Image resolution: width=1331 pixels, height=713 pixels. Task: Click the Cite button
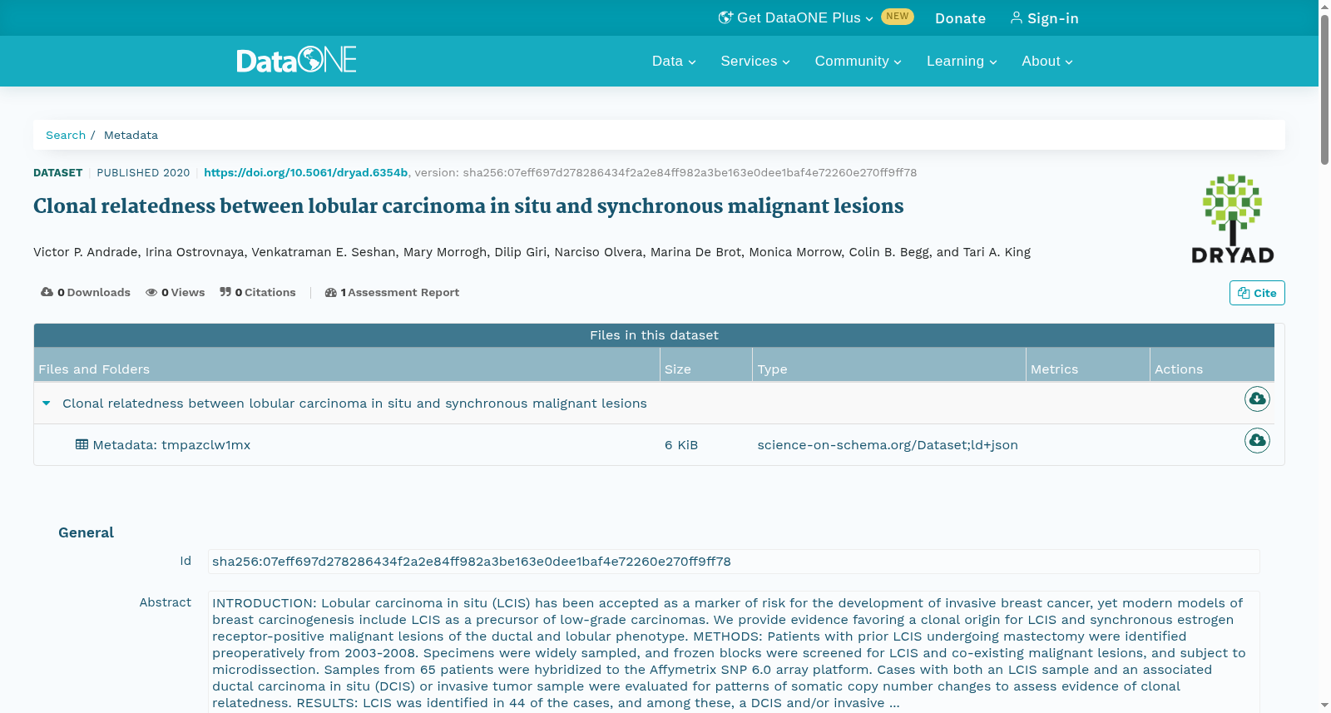click(1257, 293)
